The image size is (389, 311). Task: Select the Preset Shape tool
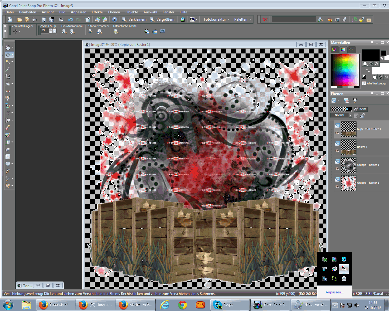pyautogui.click(x=8, y=164)
